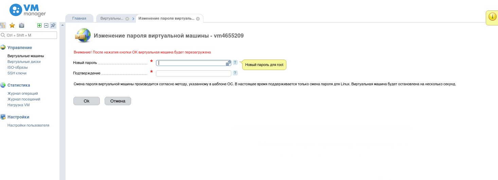Switch to the menu tree view icon
Image resolution: width=498 pixels, height=180 pixels.
3,25
